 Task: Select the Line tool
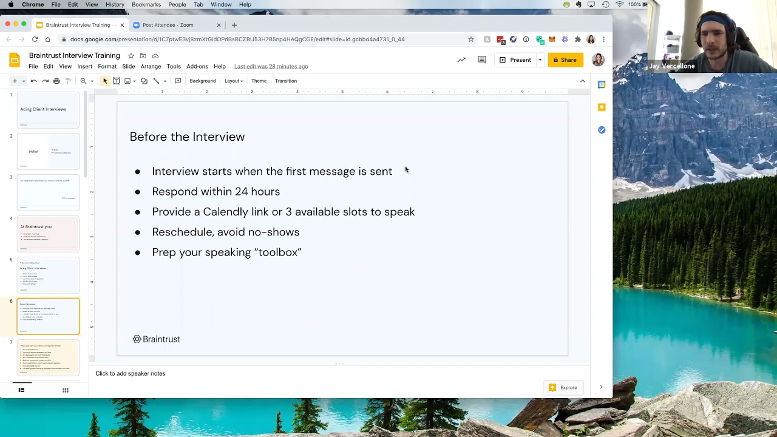[x=156, y=81]
